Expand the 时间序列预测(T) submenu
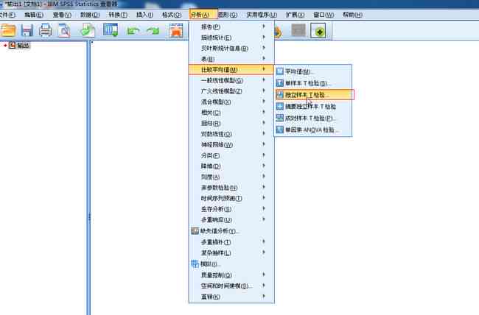 point(231,199)
